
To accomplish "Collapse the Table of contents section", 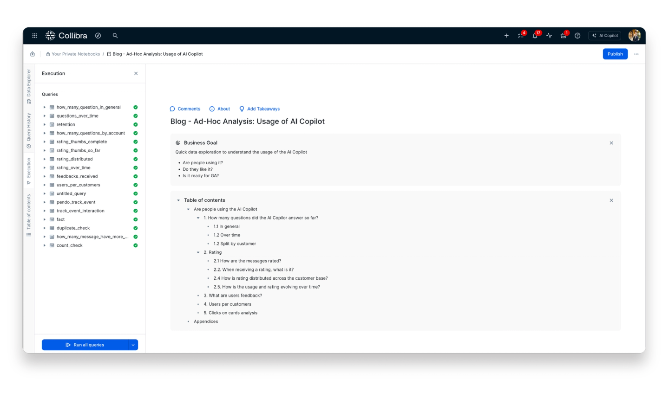I will click(x=178, y=200).
